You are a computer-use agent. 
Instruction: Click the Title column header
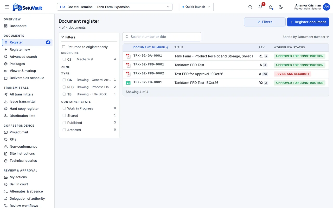point(179,47)
